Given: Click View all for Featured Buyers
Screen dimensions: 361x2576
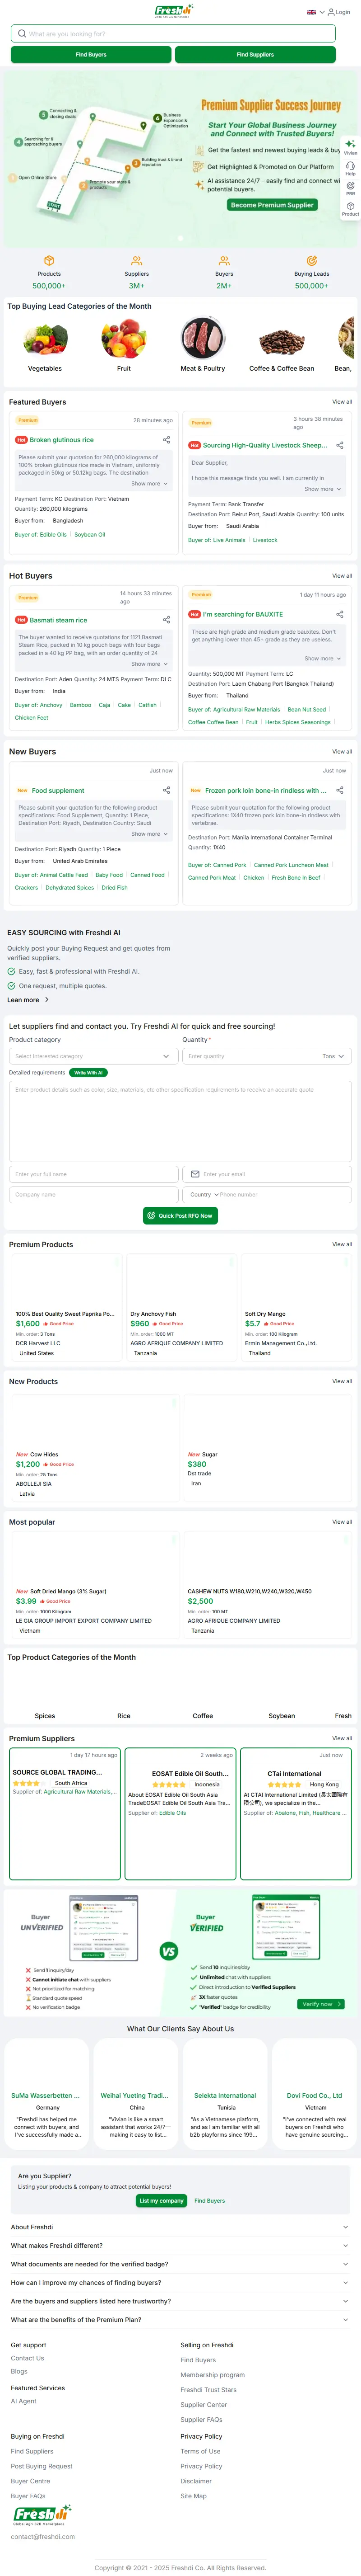Looking at the screenshot, I should point(342,402).
